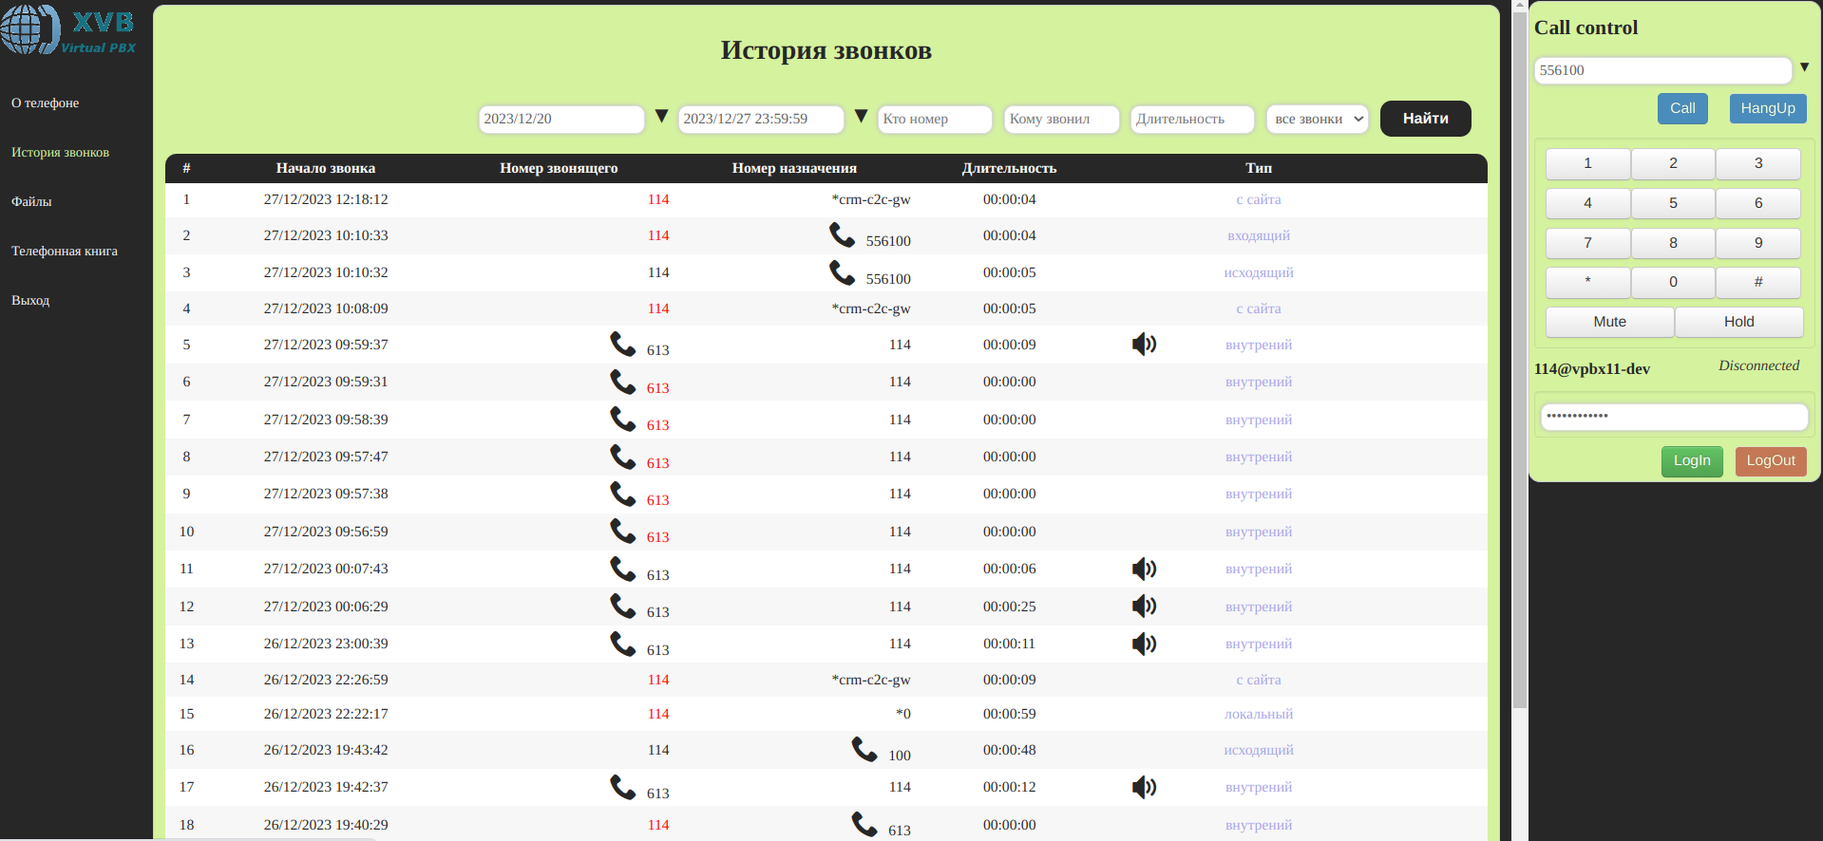Click the green LogIn button

(x=1691, y=460)
